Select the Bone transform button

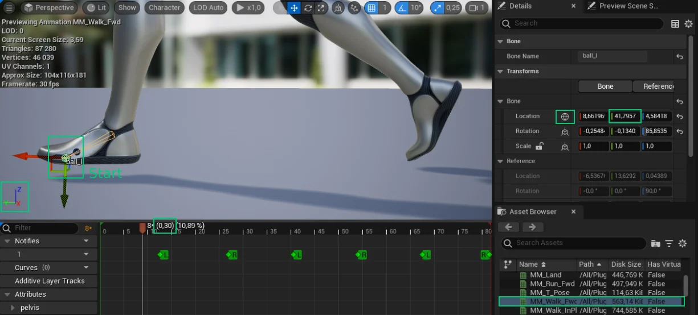tap(605, 86)
